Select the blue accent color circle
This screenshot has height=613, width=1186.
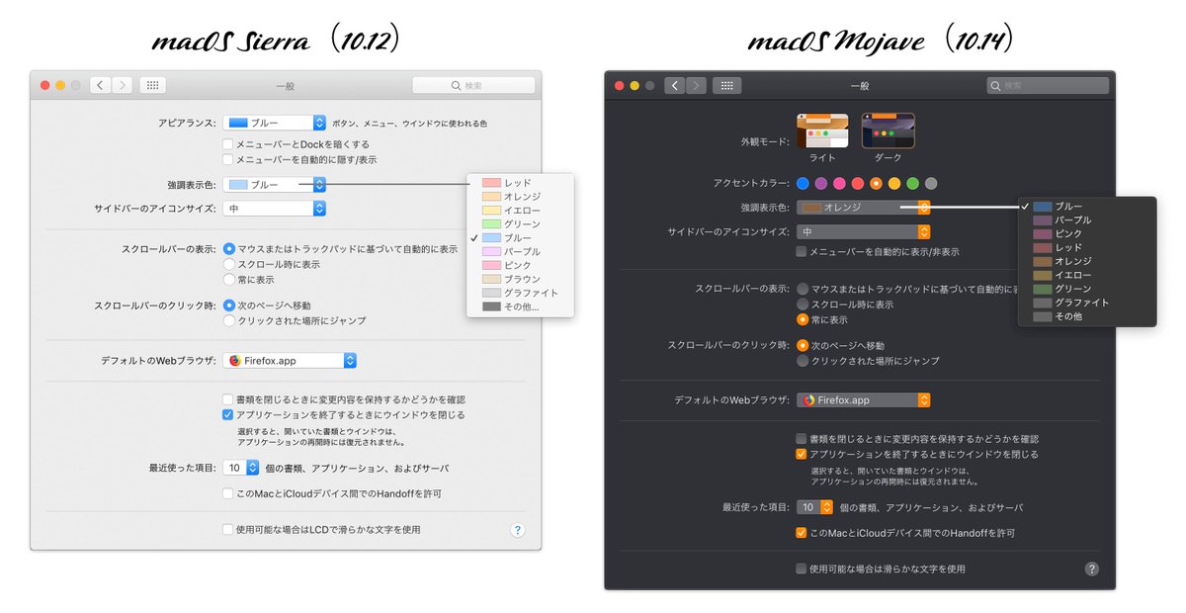pyautogui.click(x=803, y=183)
